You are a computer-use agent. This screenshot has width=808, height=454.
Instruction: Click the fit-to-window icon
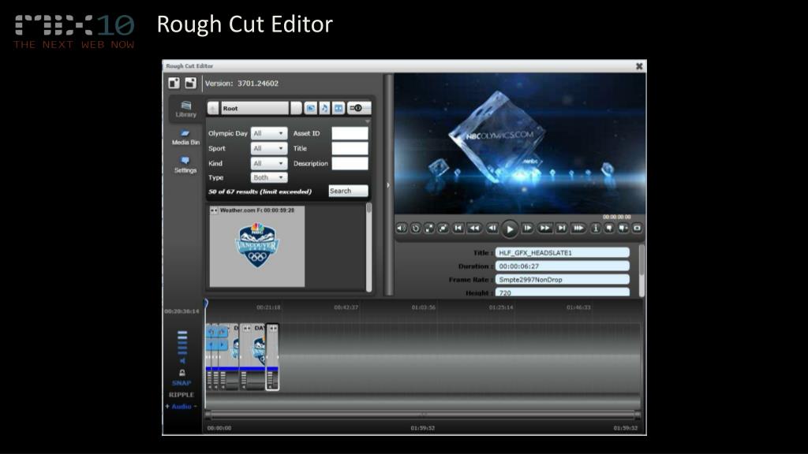point(443,228)
